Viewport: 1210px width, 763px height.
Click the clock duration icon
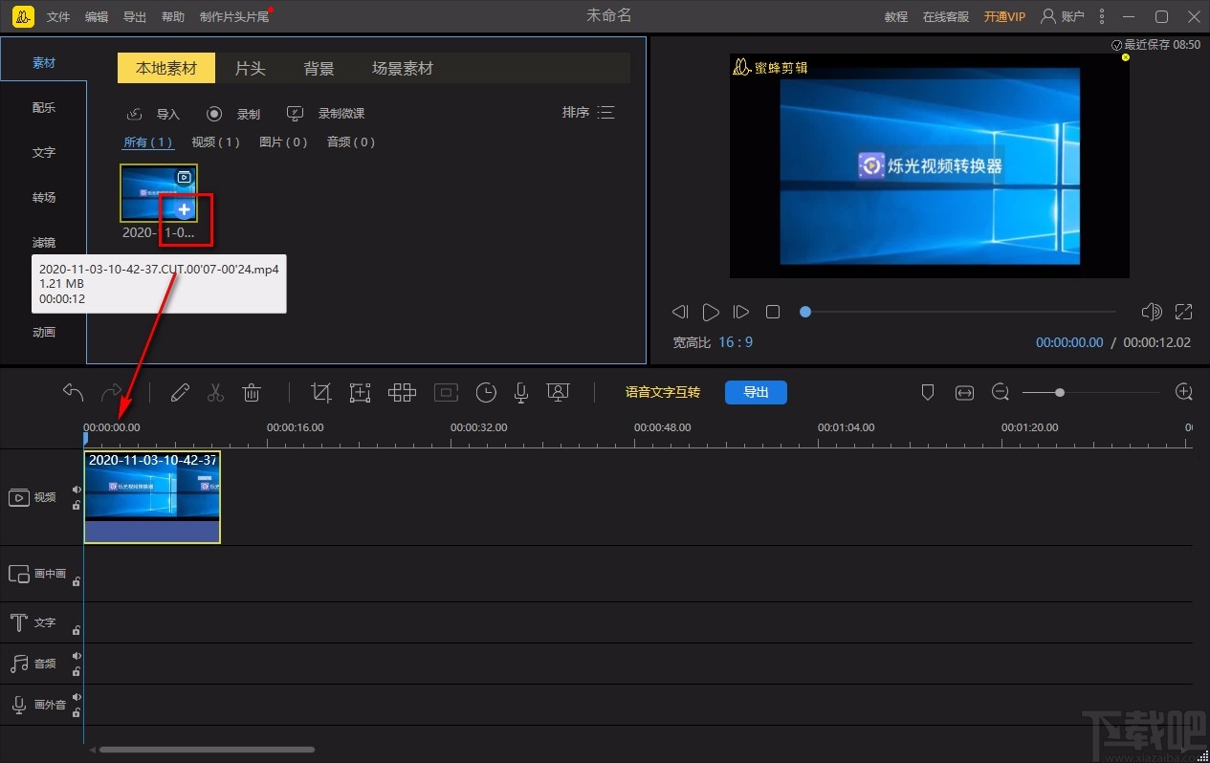486,392
